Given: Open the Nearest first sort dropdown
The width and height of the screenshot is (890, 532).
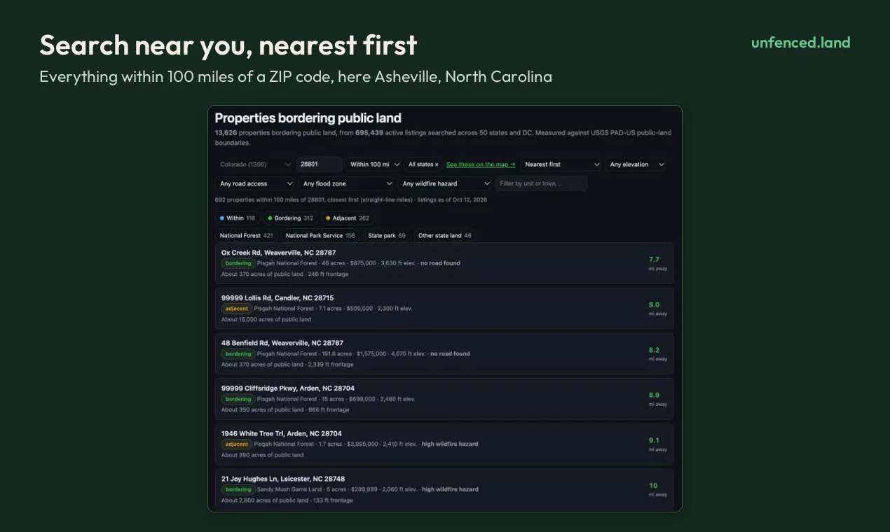Looking at the screenshot, I should tap(561, 164).
